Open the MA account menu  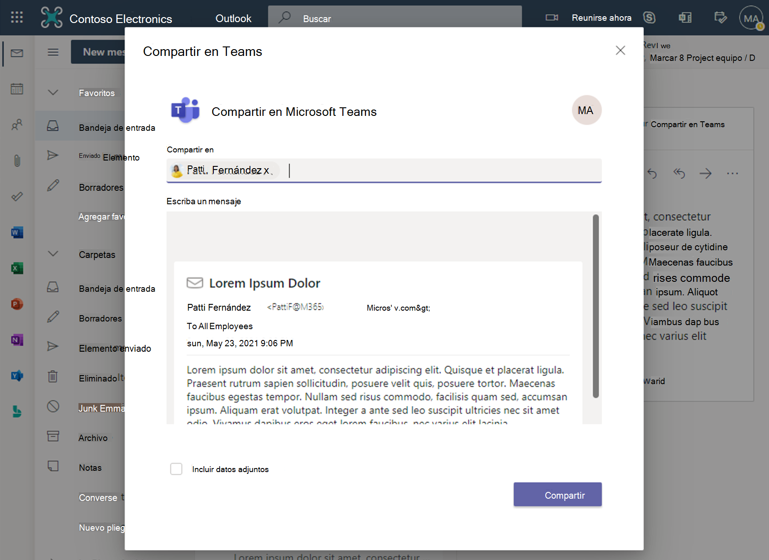(x=750, y=18)
